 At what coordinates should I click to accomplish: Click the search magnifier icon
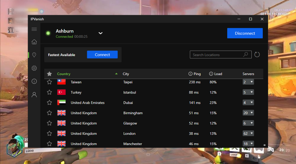coord(246,54)
